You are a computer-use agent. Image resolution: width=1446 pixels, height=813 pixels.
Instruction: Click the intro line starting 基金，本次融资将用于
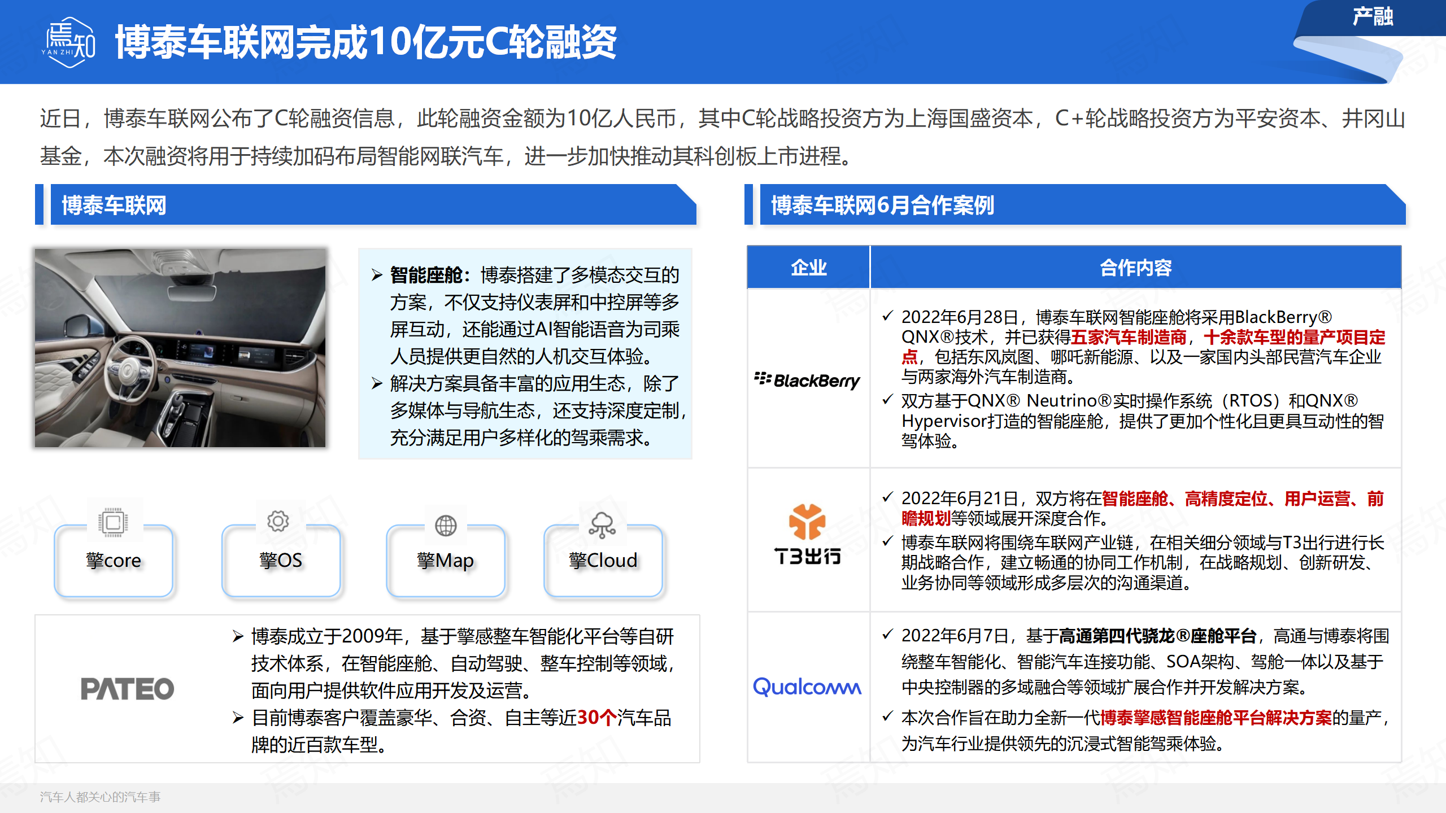click(446, 156)
